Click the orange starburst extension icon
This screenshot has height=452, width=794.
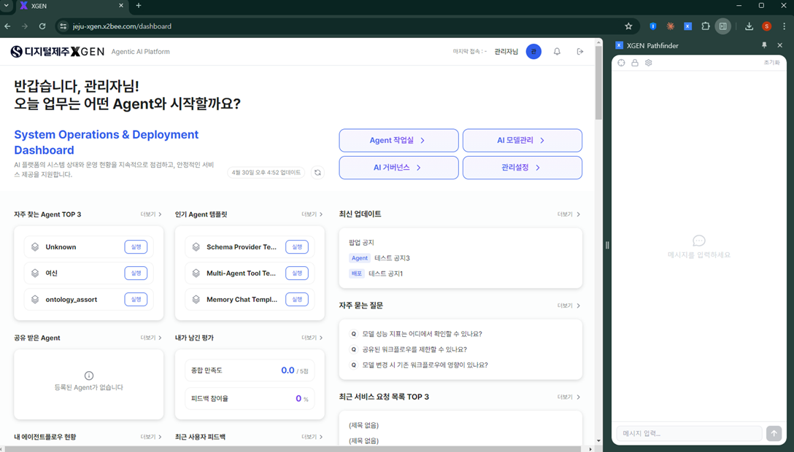coord(671,26)
